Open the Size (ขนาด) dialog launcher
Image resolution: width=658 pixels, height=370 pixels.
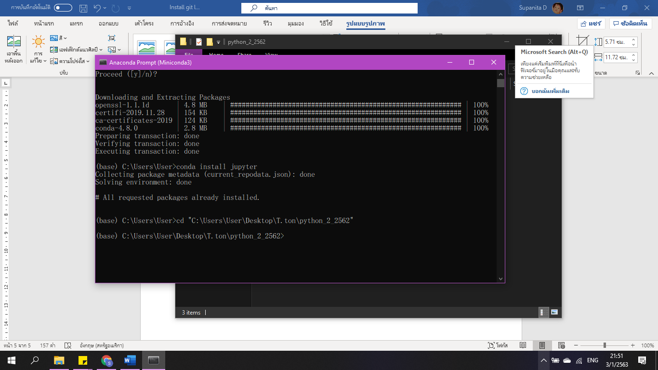tap(638, 73)
